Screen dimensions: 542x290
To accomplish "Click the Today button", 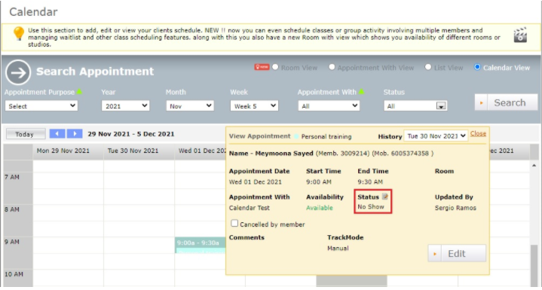I will pyautogui.click(x=26, y=134).
